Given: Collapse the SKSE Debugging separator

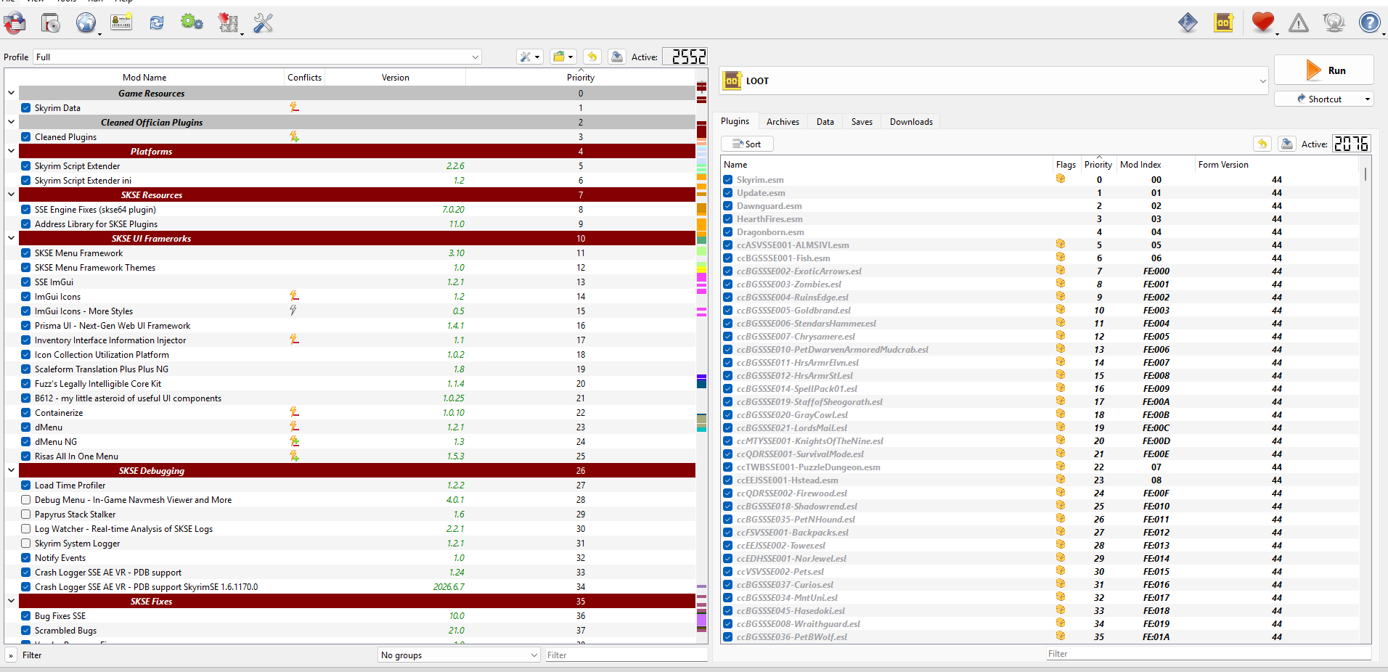Looking at the screenshot, I should (11, 470).
